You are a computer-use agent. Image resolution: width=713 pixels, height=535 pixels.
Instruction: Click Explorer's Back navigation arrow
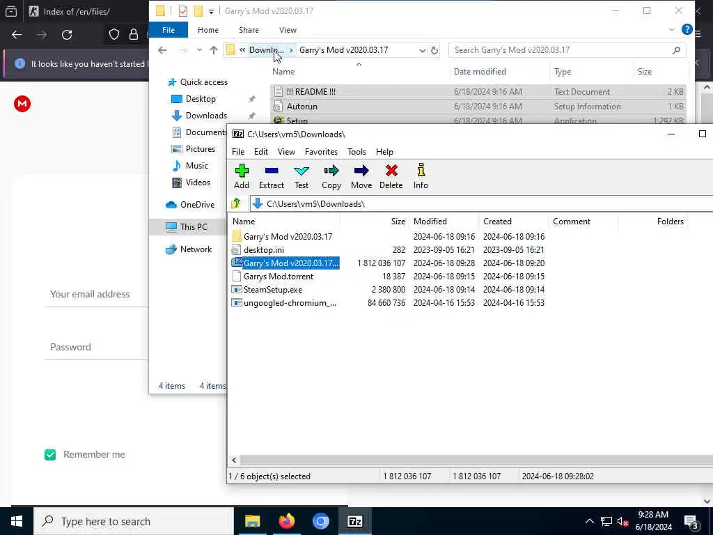coord(162,50)
